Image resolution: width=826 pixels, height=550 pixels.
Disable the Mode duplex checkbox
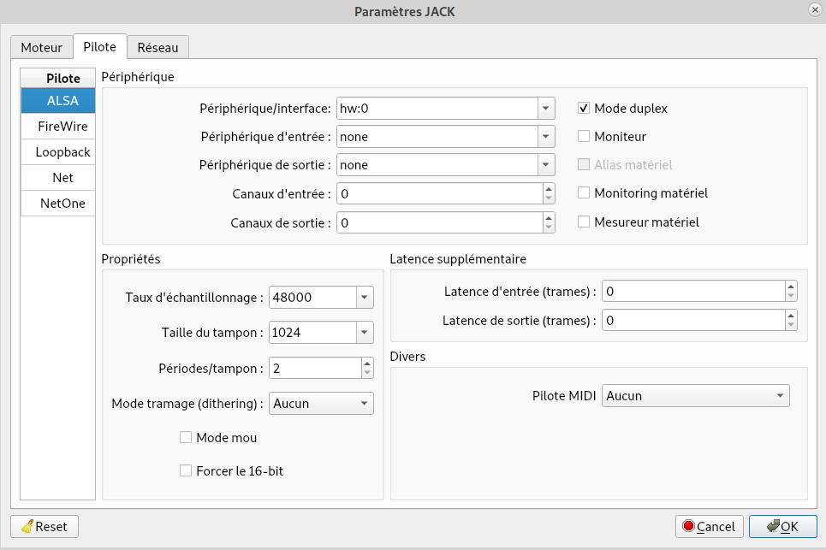click(x=585, y=109)
